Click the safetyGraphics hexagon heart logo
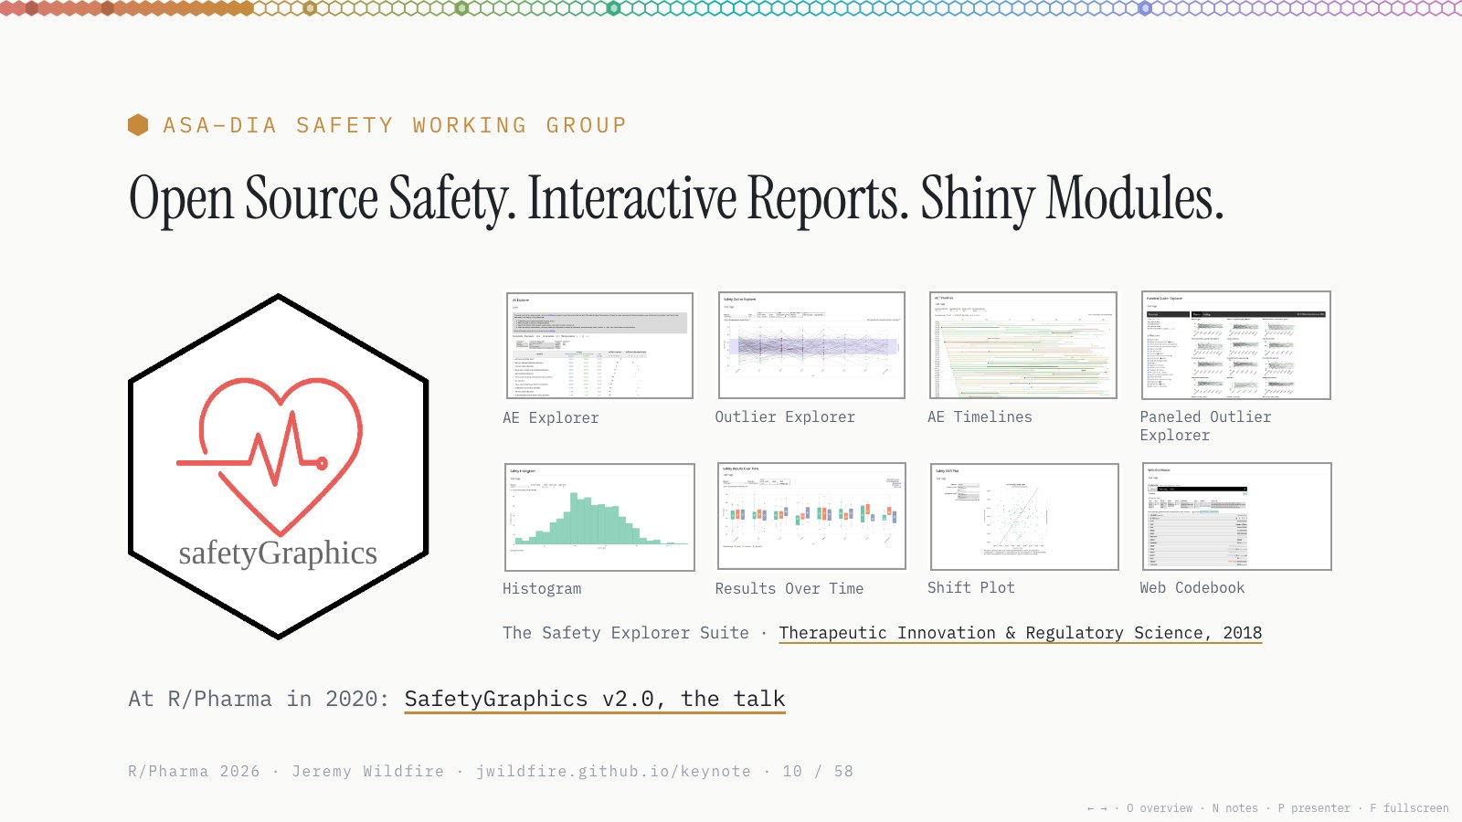This screenshot has height=822, width=1462. [x=279, y=466]
